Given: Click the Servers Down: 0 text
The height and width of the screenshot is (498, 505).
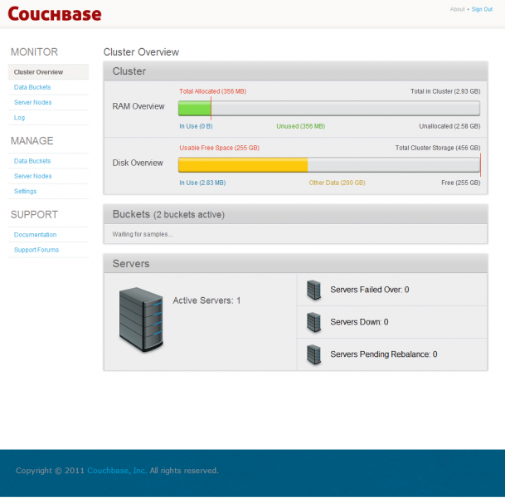Looking at the screenshot, I should (359, 322).
